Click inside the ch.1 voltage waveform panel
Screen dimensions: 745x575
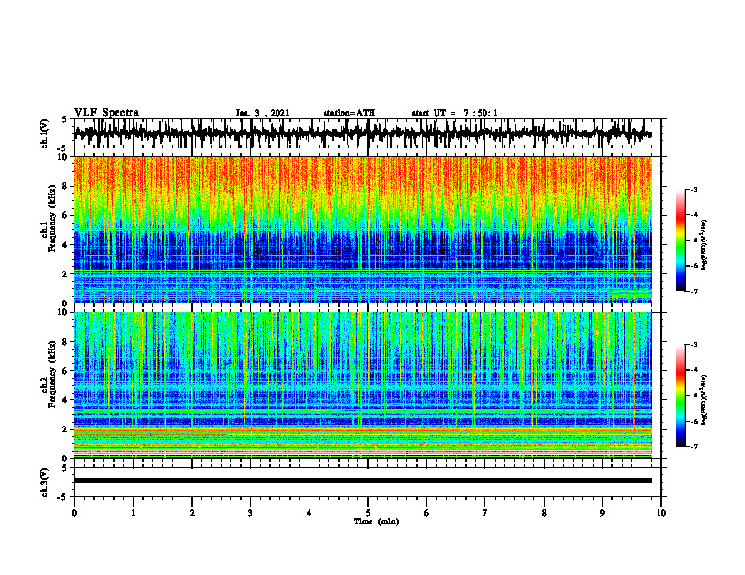coord(368,133)
